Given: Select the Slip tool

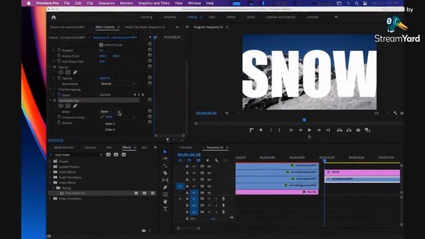Looking at the screenshot, I should click(165, 180).
